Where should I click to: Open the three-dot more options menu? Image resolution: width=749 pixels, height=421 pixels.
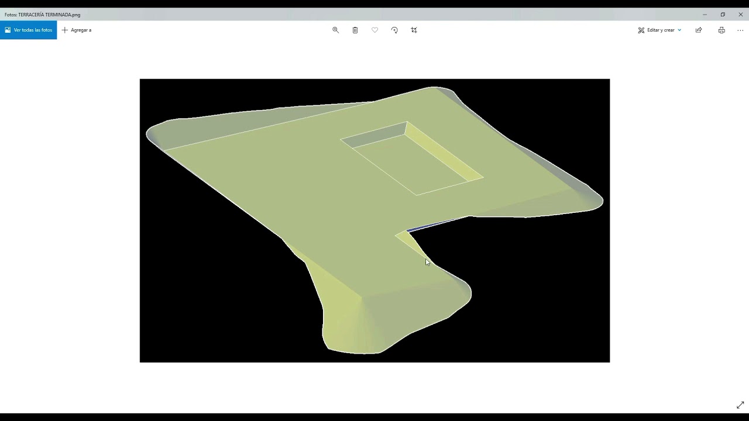coord(740,30)
